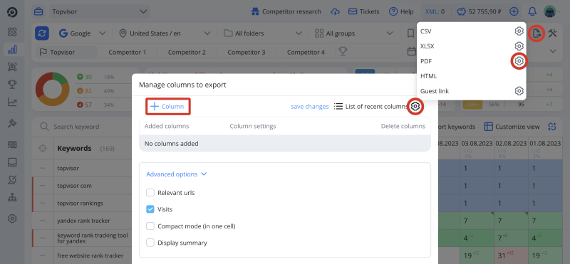Select the Topvisor flag tab
Image resolution: width=570 pixels, height=264 pixels.
tap(66, 52)
